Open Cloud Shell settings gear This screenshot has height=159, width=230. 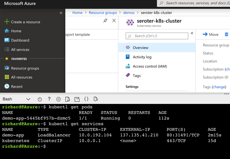point(58,99)
